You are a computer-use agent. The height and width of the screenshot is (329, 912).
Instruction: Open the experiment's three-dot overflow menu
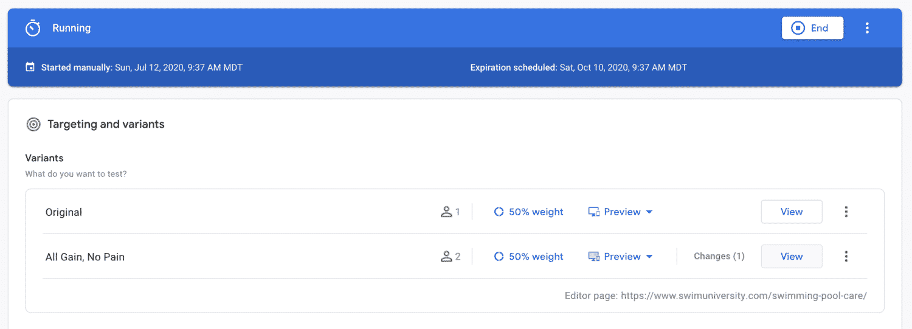click(x=867, y=28)
